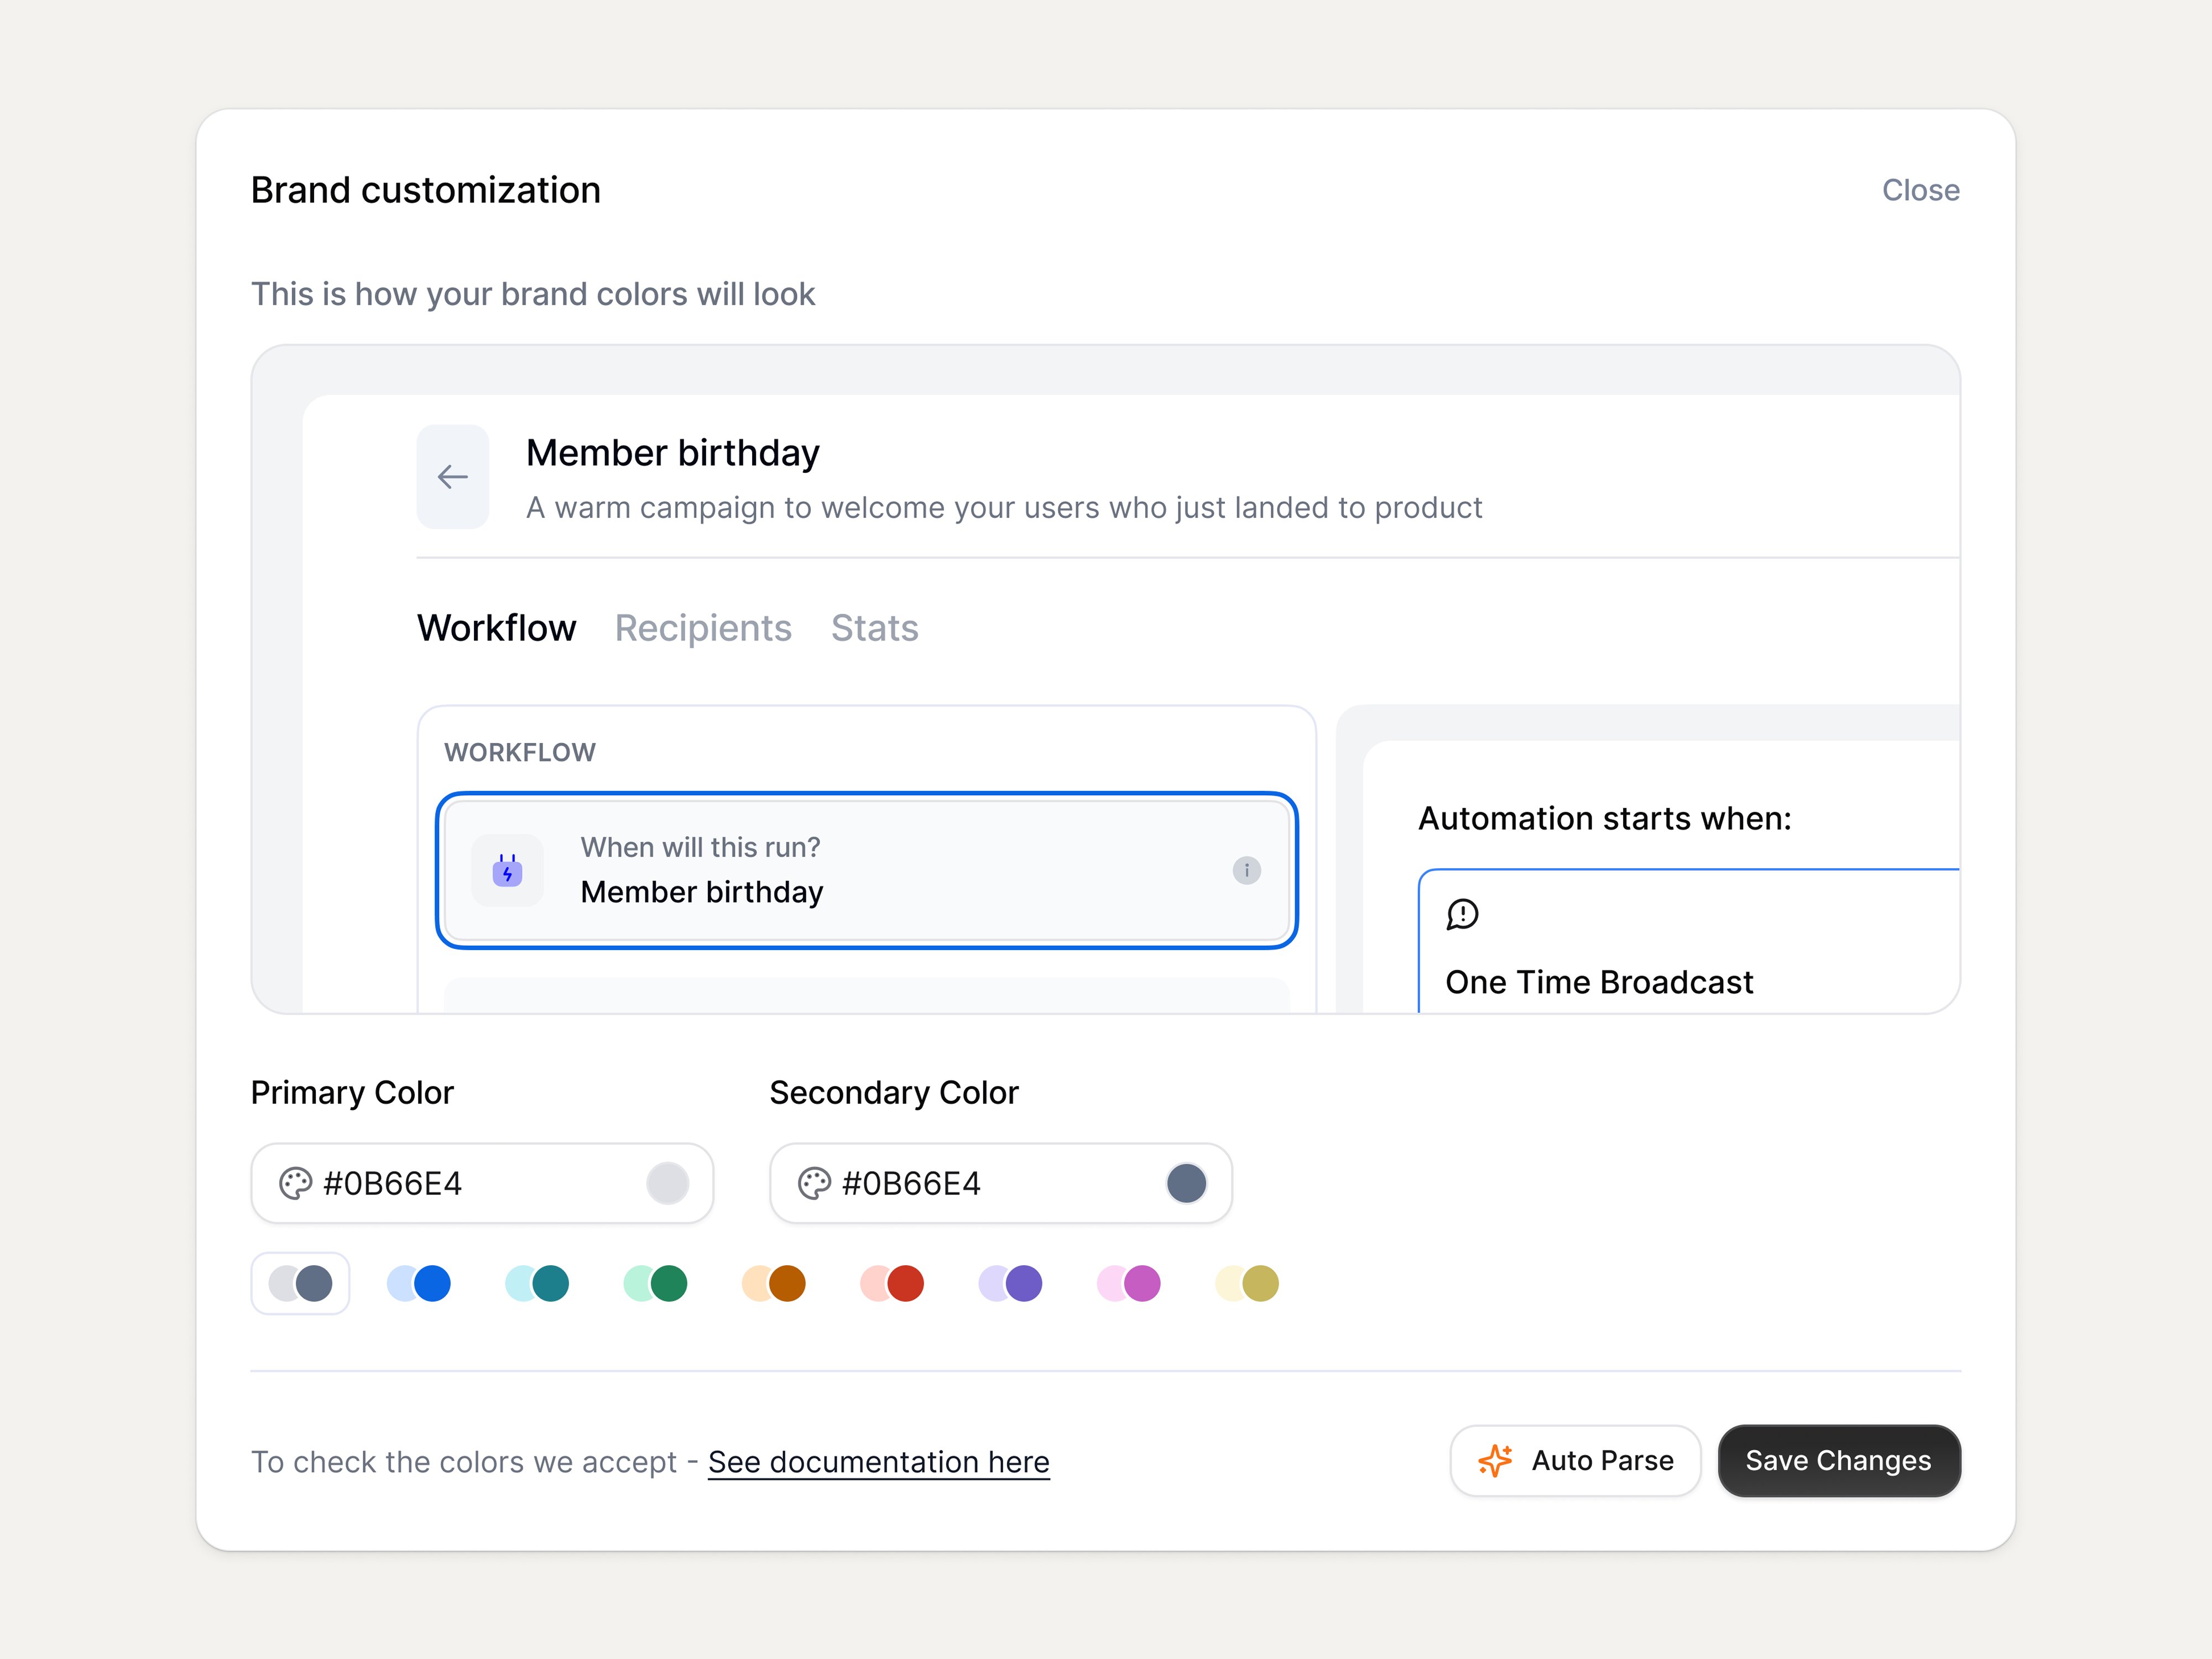Click the palette icon in the Secondary Color field
The image size is (2212, 1659).
tap(814, 1183)
